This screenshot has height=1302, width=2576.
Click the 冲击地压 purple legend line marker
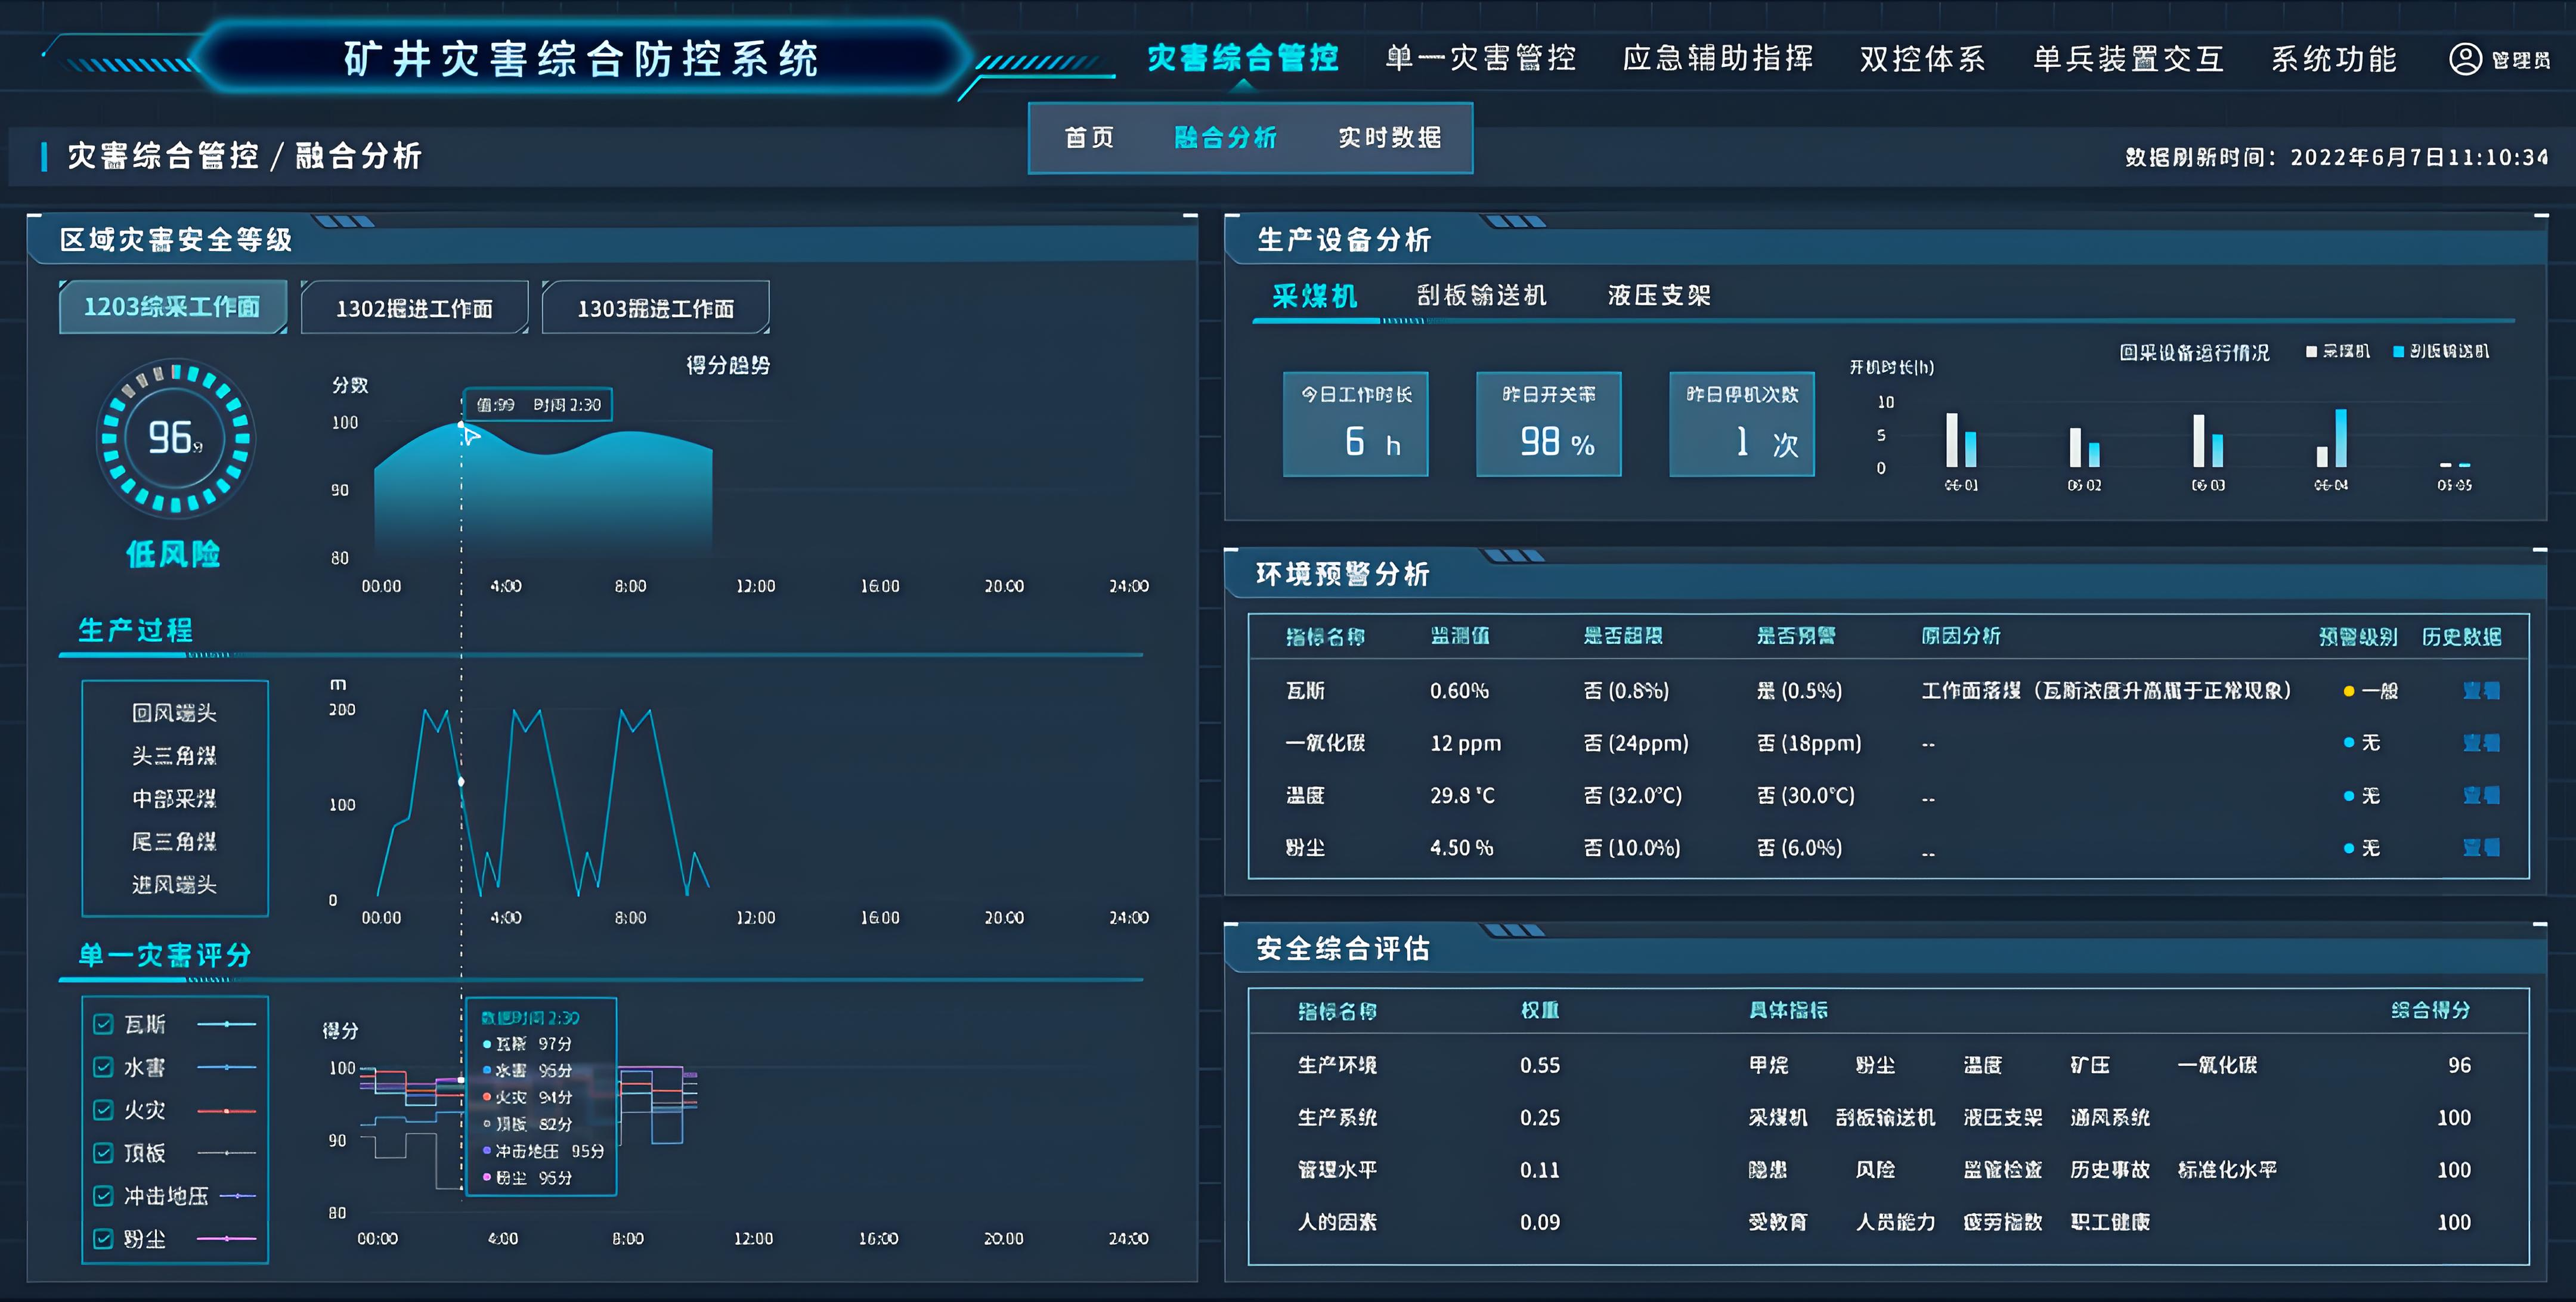(x=238, y=1196)
